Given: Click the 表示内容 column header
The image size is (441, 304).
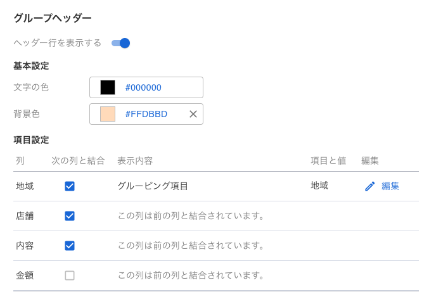Looking at the screenshot, I should pos(135,161).
